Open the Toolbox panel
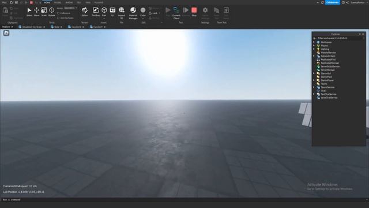369x208 pixels. tap(96, 12)
